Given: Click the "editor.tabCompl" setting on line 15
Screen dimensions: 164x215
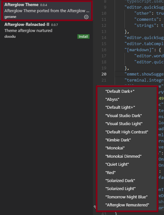Looking at the screenshot, I should point(144,44).
